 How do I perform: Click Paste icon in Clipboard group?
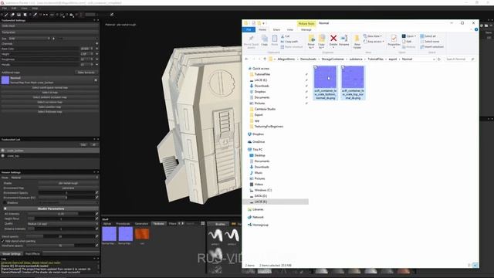(x=275, y=39)
